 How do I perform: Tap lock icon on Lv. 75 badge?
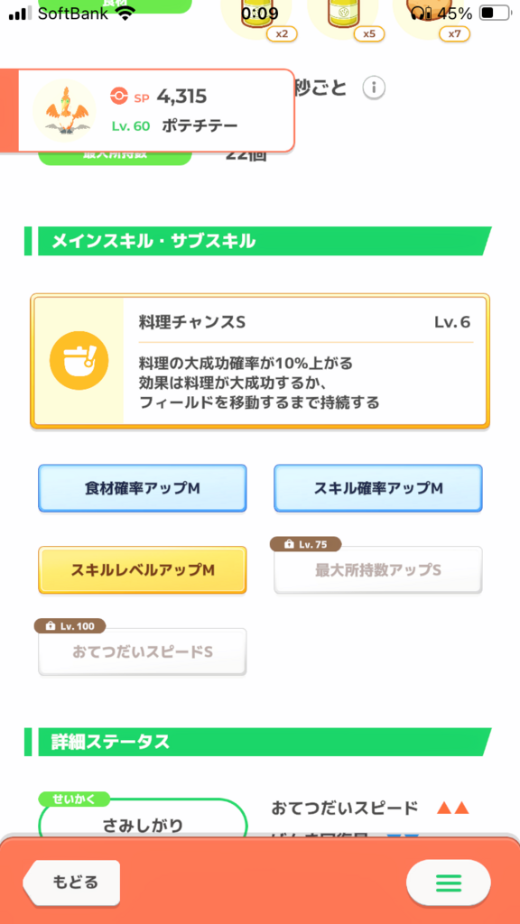click(x=289, y=545)
